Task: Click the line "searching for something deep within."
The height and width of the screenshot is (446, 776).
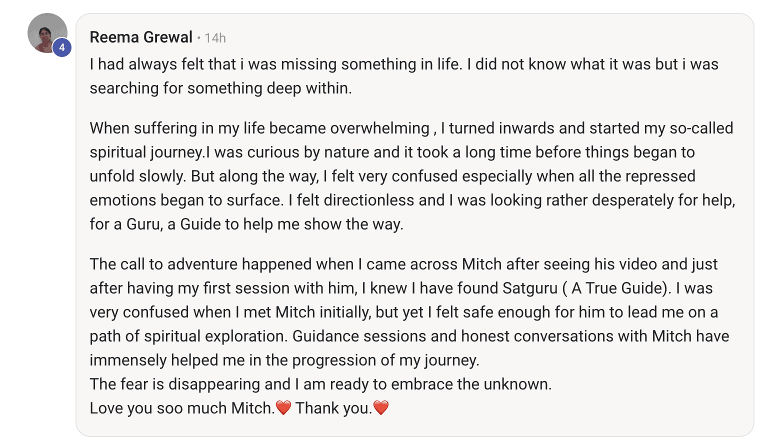Action: 220,88
